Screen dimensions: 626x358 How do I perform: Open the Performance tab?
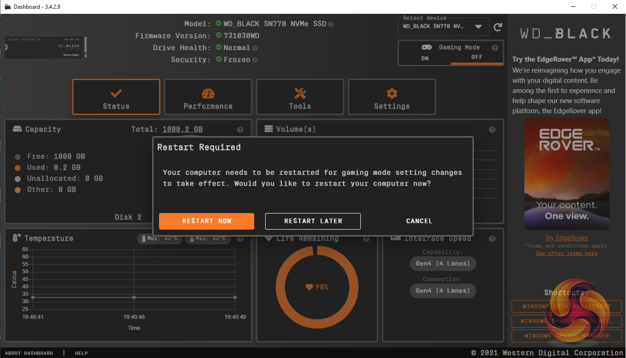208,97
